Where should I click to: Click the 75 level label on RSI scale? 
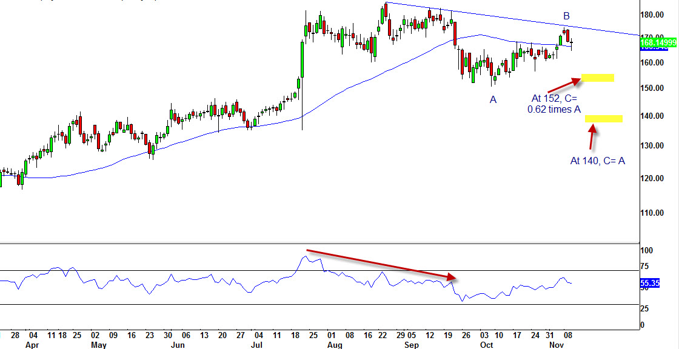(x=647, y=266)
